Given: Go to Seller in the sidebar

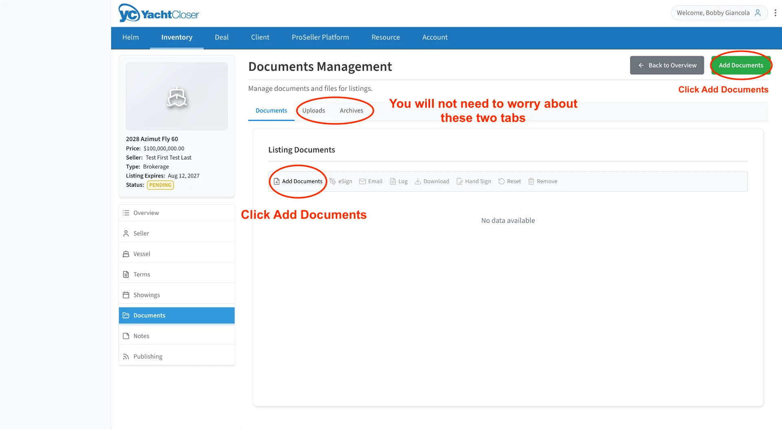Looking at the screenshot, I should click(x=177, y=233).
